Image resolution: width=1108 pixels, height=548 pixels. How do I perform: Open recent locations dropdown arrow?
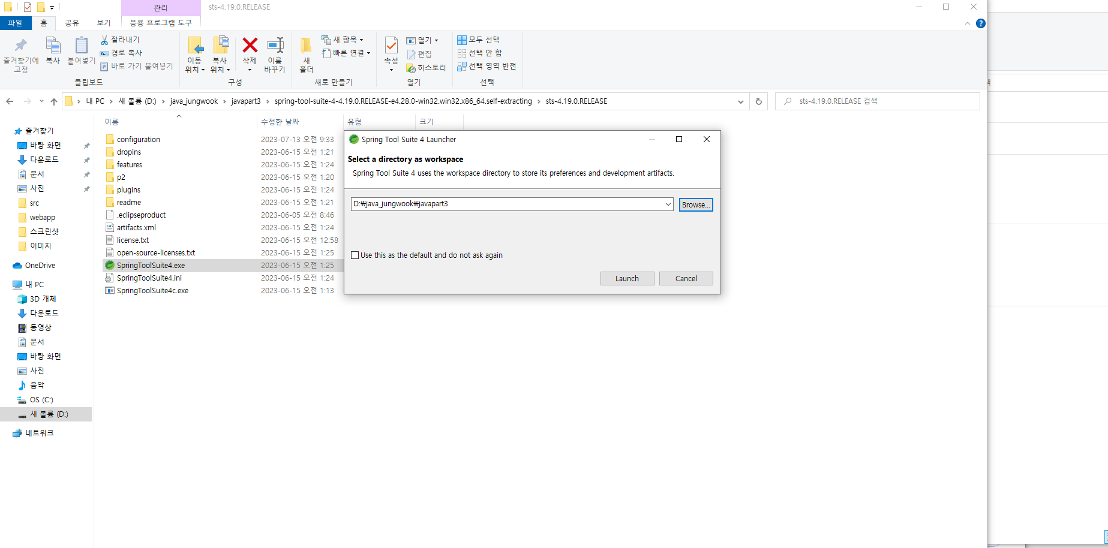pos(41,101)
